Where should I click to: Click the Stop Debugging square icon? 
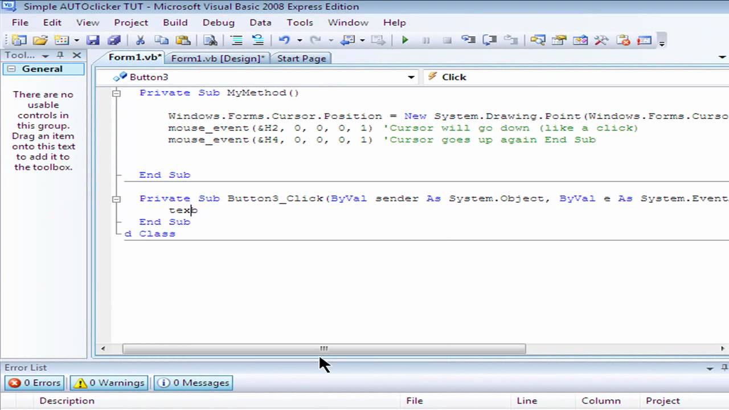(x=447, y=40)
